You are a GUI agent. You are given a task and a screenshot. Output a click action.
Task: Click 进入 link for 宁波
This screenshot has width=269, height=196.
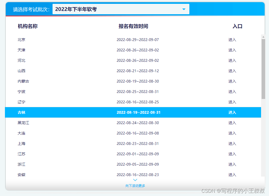[232, 92]
